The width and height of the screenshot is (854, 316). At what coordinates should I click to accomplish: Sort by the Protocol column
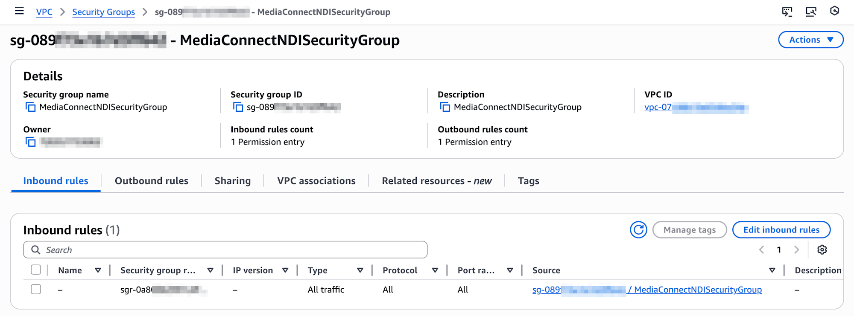click(x=435, y=270)
